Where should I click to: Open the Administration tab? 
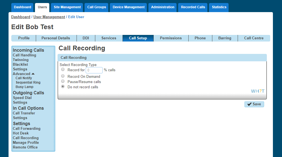(x=162, y=7)
